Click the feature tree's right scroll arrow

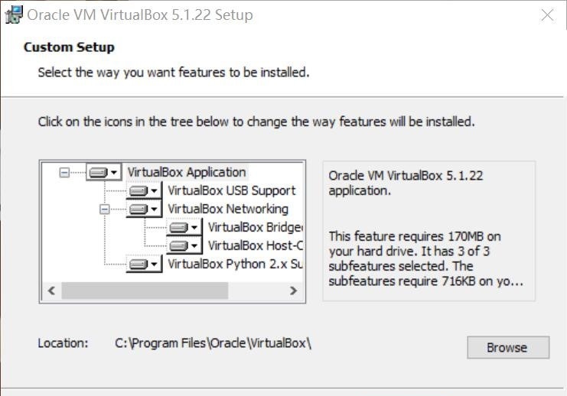292,291
